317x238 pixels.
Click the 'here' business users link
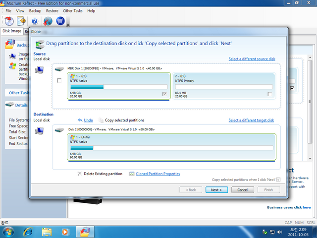point(307,207)
